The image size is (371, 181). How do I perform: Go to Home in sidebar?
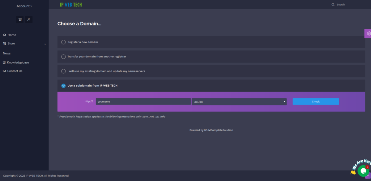[12, 35]
